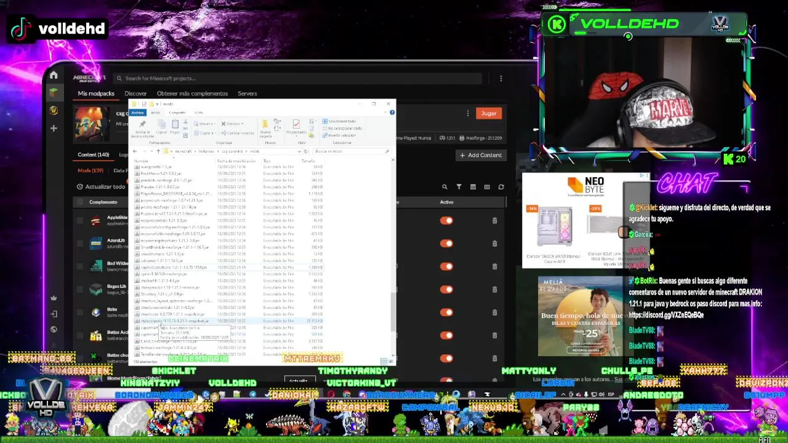Open filter funnel icon in CurseForge
This screenshot has width=788, height=443.
click(459, 187)
